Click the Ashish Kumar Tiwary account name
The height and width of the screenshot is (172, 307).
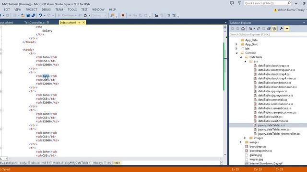pos(291,10)
